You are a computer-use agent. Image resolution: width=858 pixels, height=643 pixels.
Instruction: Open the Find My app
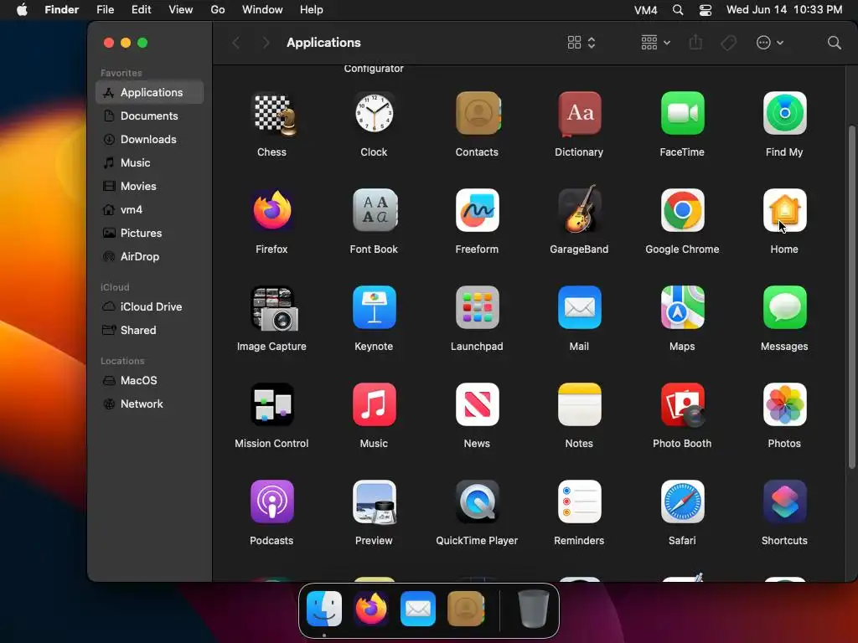click(x=784, y=114)
